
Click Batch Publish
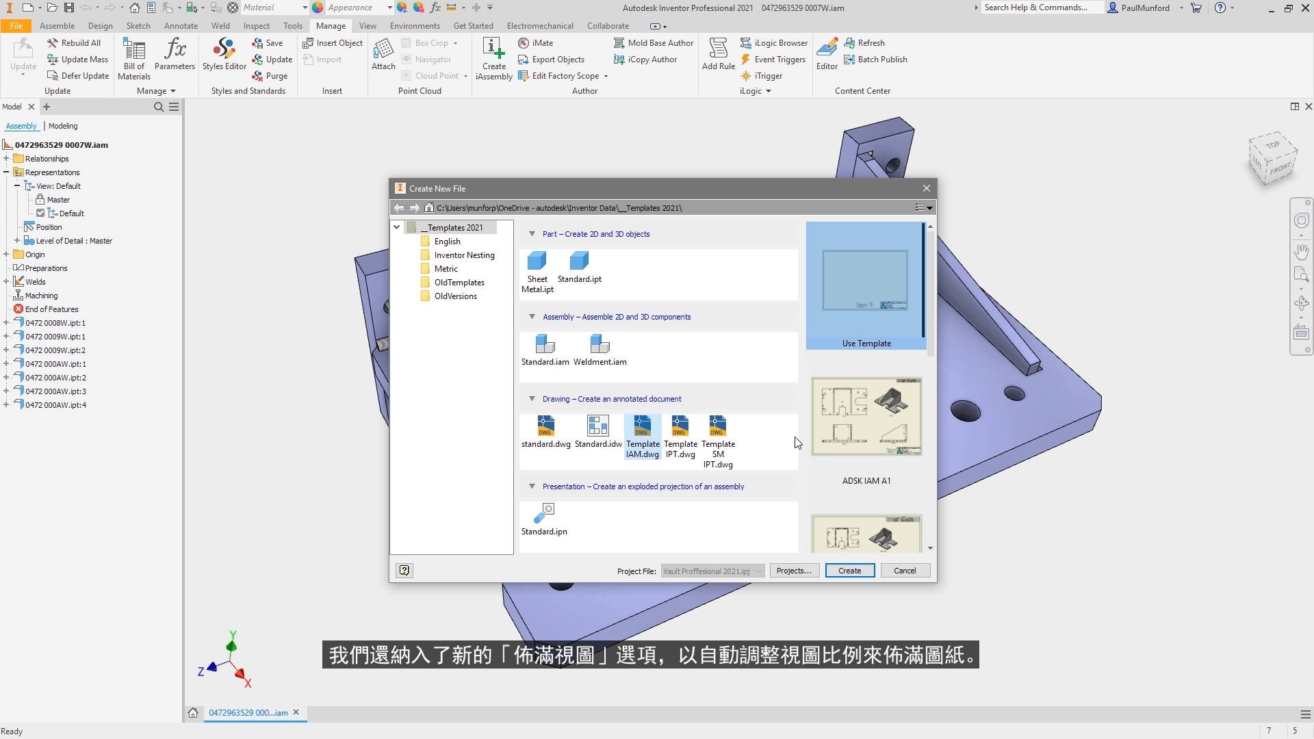875,60
